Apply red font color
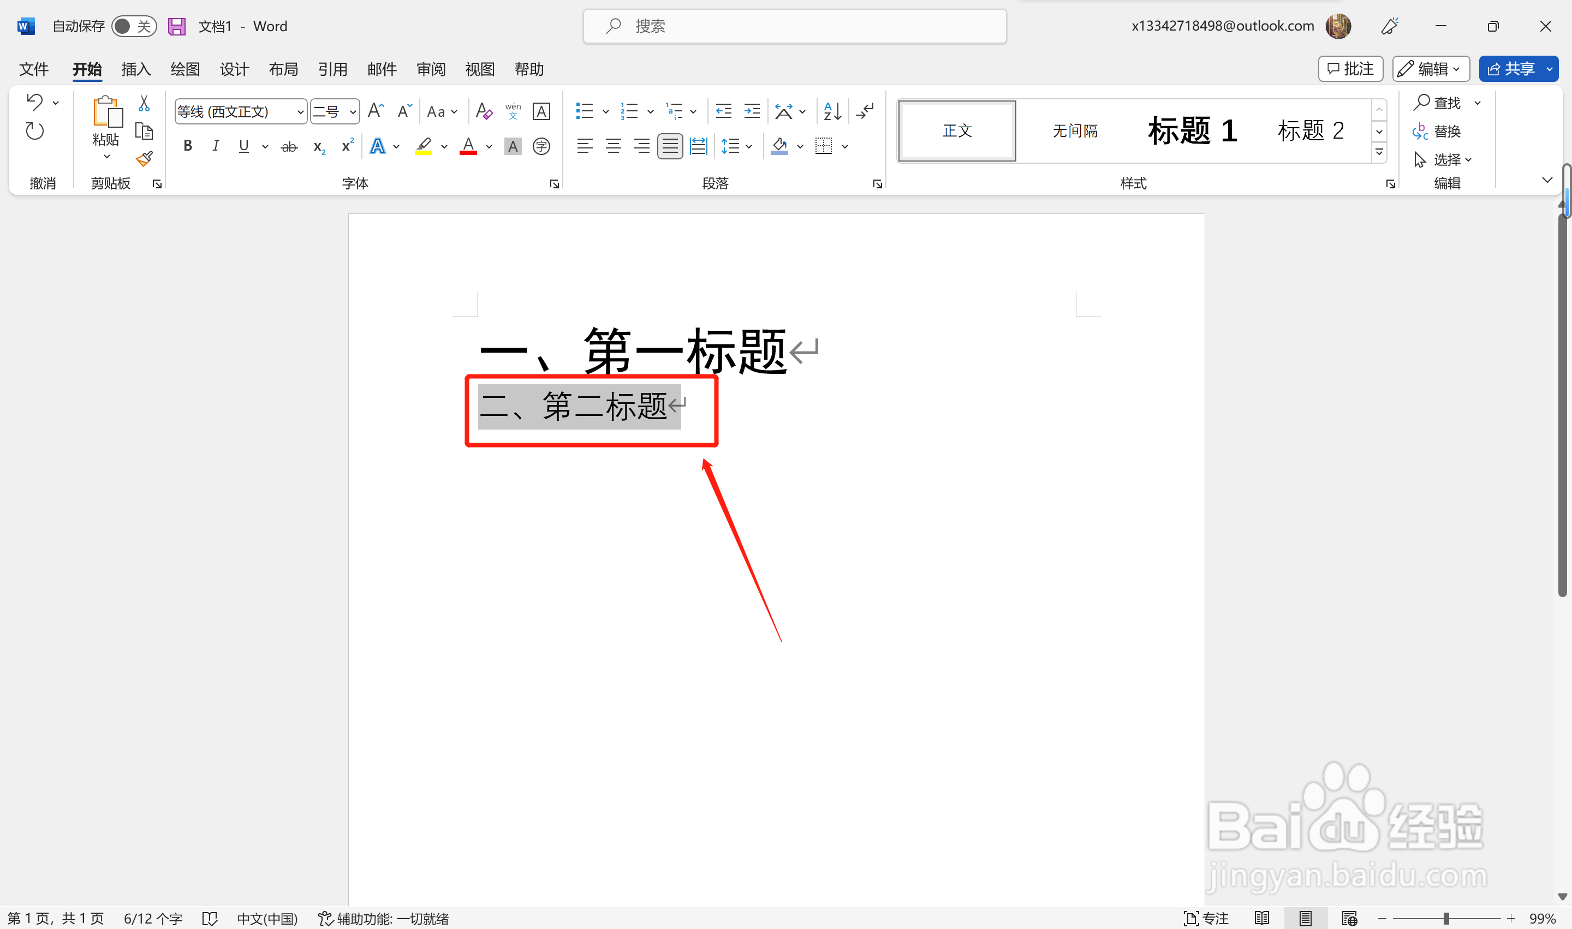Image resolution: width=1572 pixels, height=929 pixels. tap(468, 146)
